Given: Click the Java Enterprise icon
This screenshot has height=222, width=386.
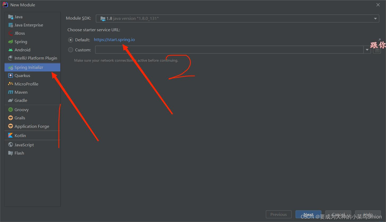Looking at the screenshot, I should [x=11, y=25].
